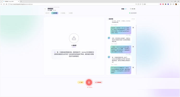
Task: Open the browser tab list dropdown
Action: [1, 1]
